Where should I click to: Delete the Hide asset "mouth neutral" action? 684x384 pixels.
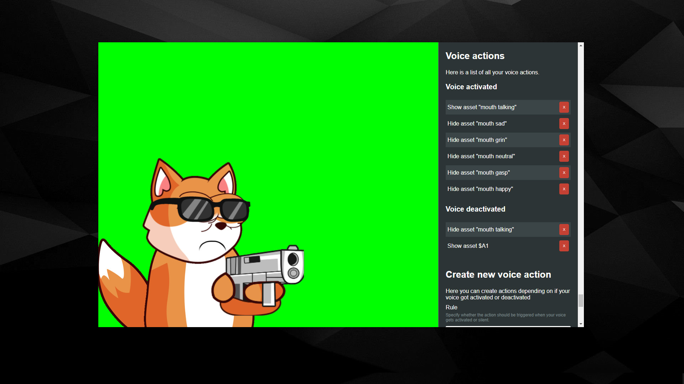coord(564,156)
